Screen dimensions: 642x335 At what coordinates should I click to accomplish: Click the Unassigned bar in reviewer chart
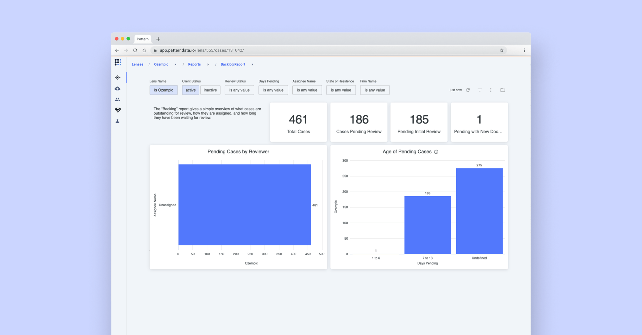pos(245,205)
